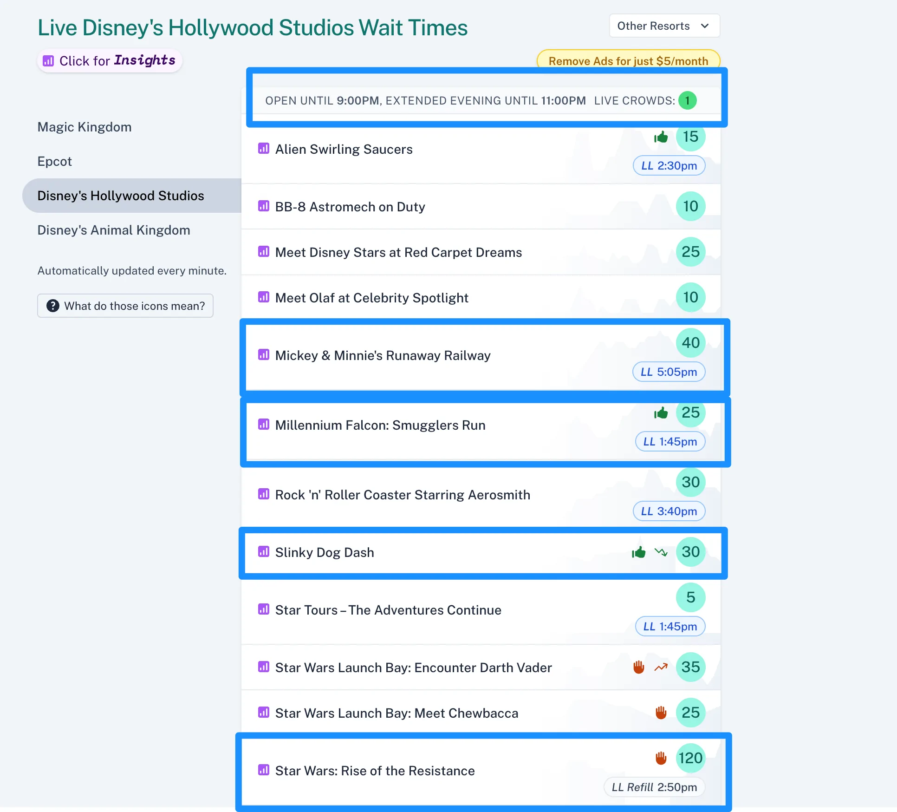Click thumbs-up icon on Slinky Dog Dash row
The width and height of the screenshot is (897, 812).
pos(639,552)
